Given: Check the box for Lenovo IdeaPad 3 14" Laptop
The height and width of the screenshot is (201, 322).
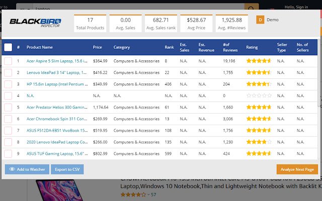Looking at the screenshot, I should [x=8, y=72].
